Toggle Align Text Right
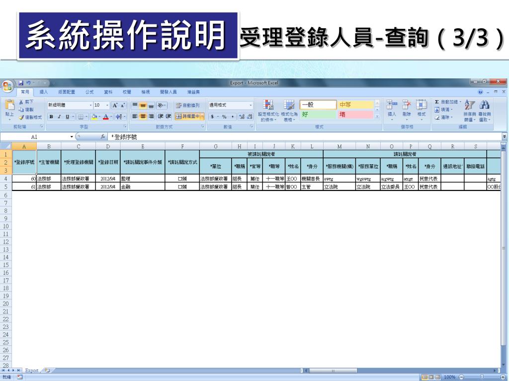Viewport: 509px width, 381px height. point(151,116)
